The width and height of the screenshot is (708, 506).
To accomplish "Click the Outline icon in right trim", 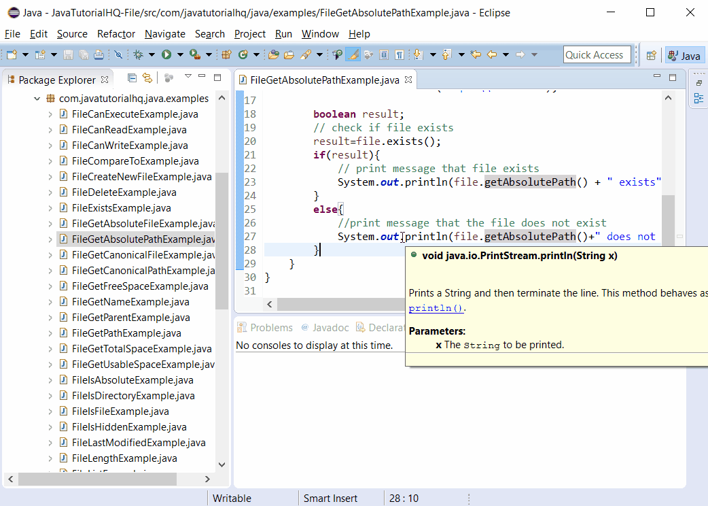I will (x=698, y=98).
